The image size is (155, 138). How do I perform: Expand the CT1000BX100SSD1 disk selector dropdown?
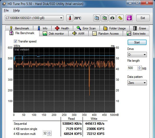click(x=34, y=18)
